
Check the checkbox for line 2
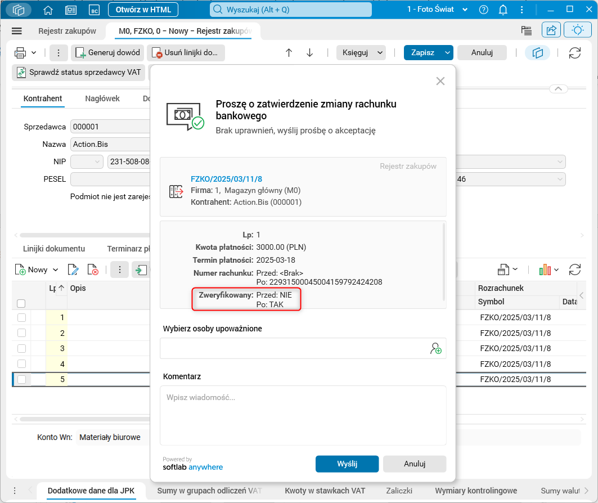(x=22, y=333)
